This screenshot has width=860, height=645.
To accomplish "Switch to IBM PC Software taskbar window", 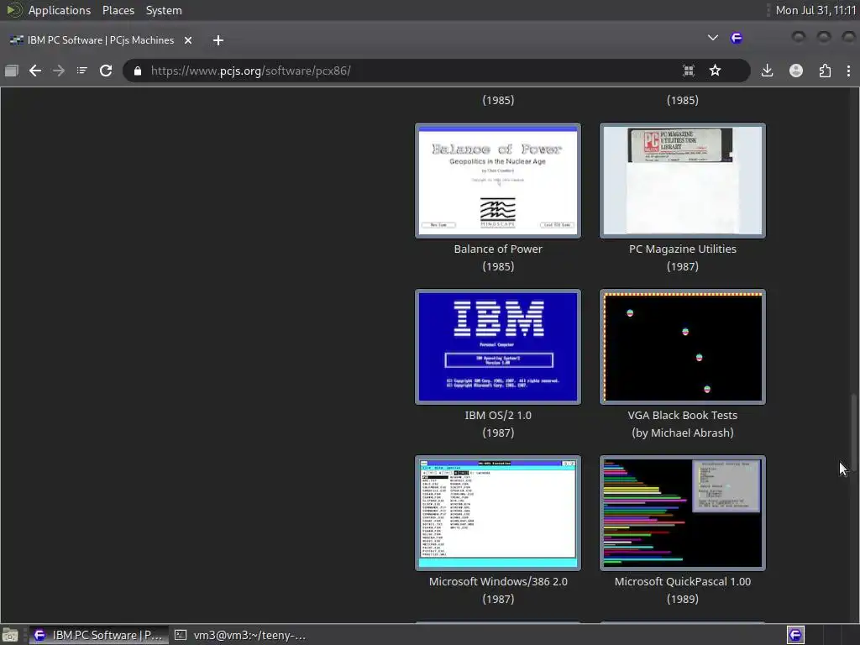I will coord(99,635).
